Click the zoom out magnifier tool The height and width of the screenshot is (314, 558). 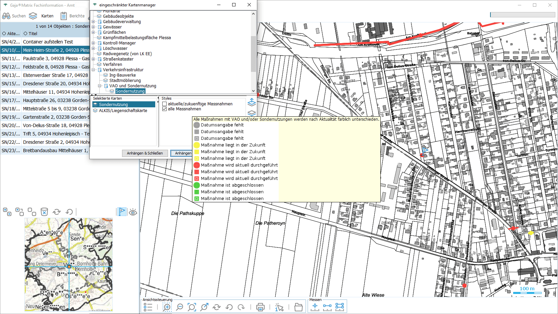180,307
